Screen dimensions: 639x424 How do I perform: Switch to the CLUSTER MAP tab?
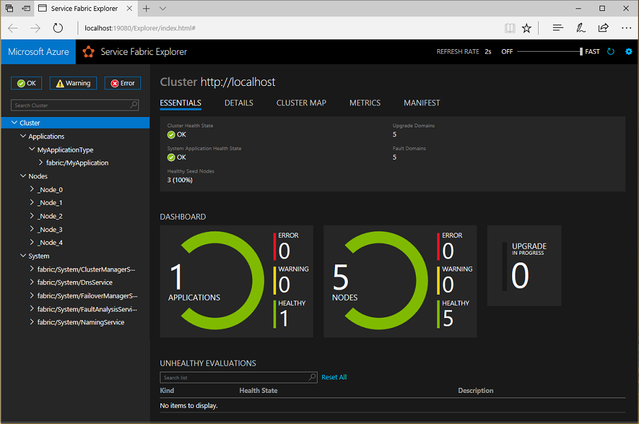[x=301, y=103]
